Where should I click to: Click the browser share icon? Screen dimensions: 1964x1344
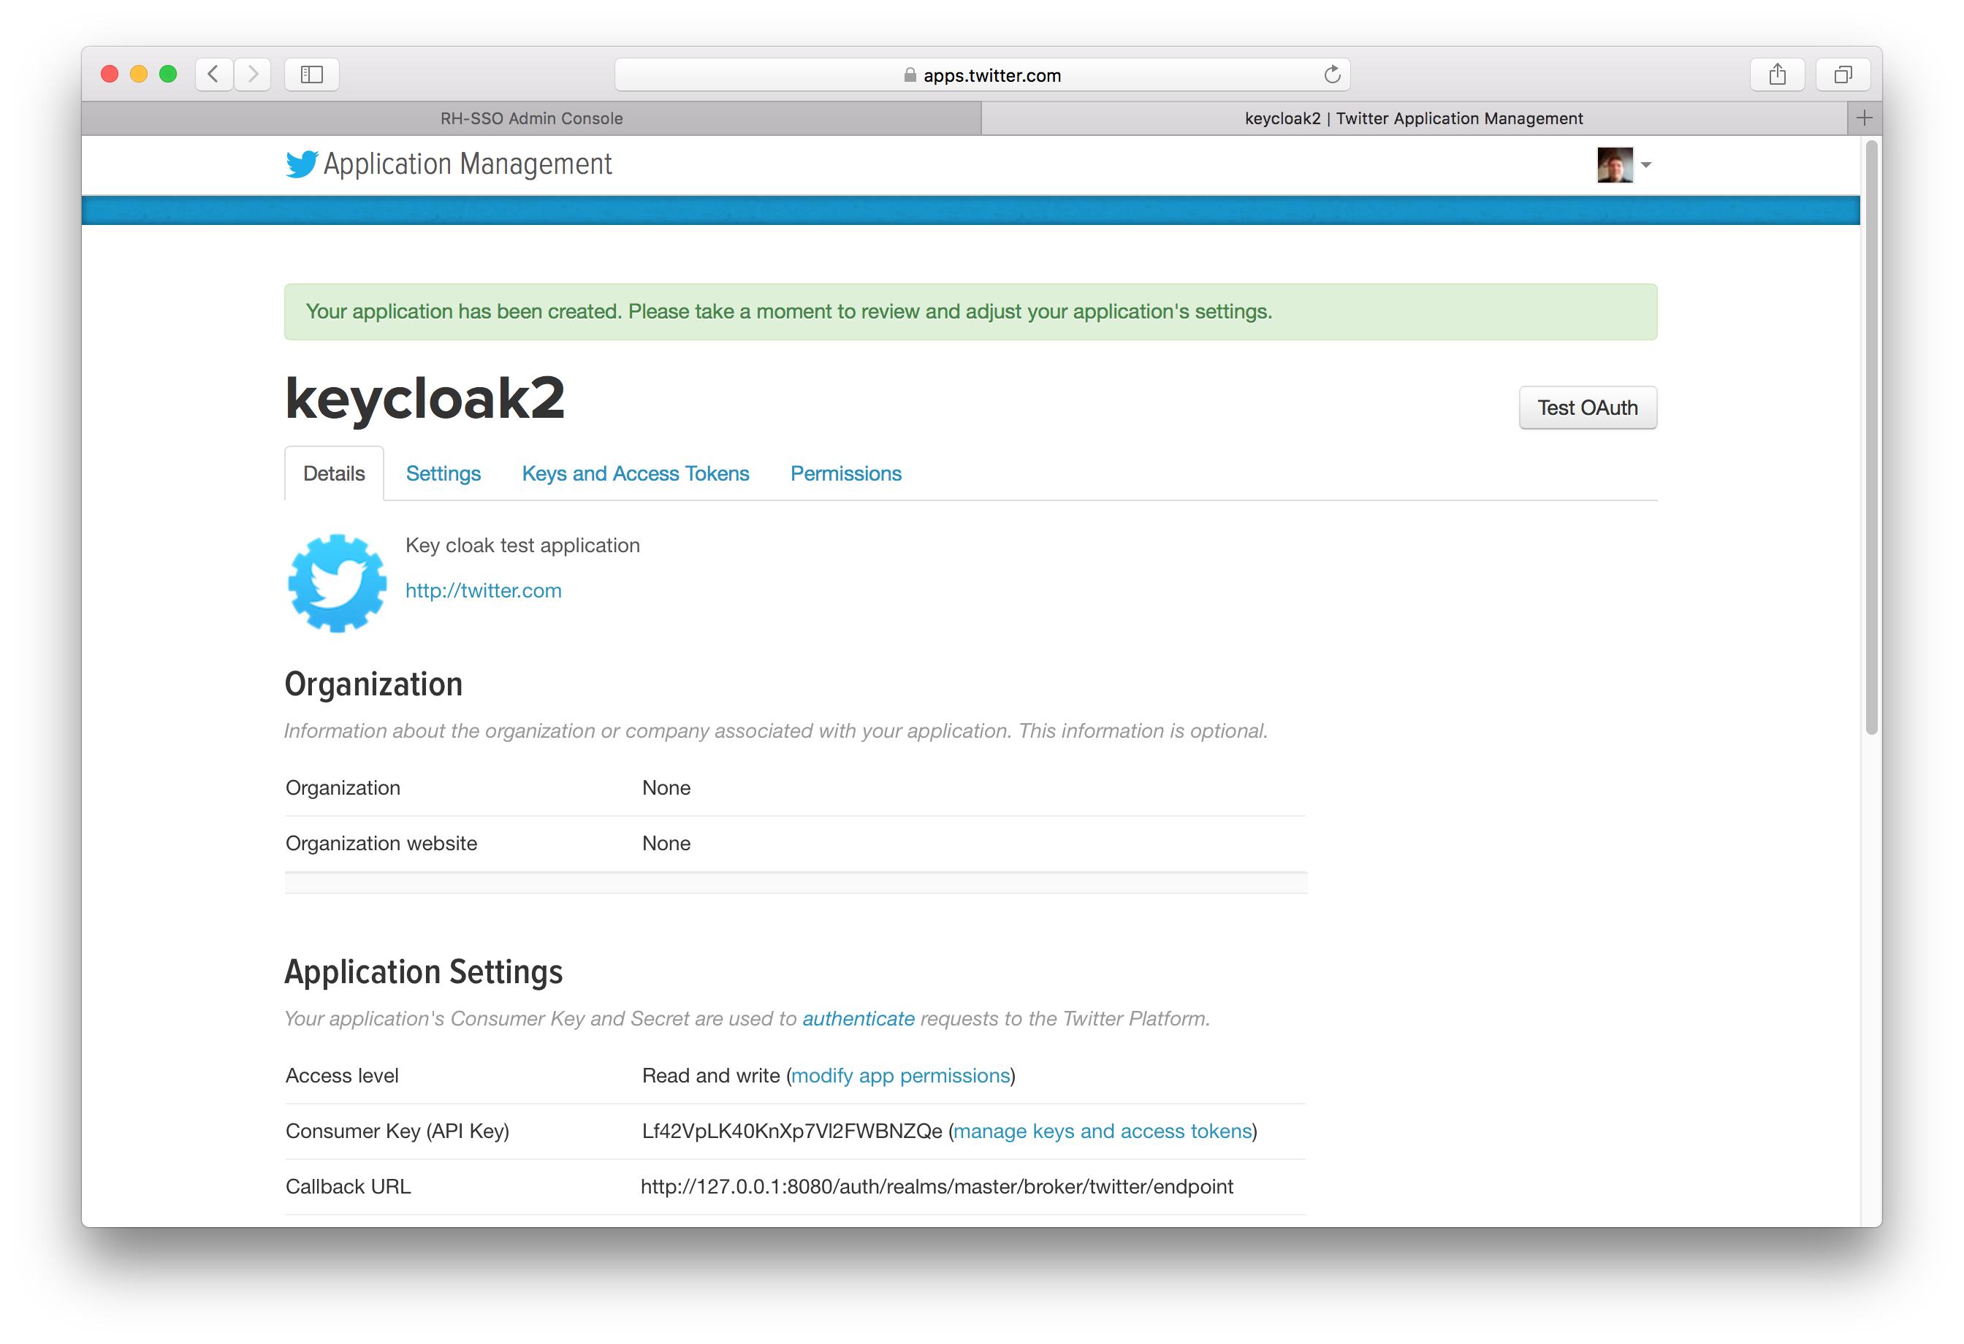coord(1778,73)
